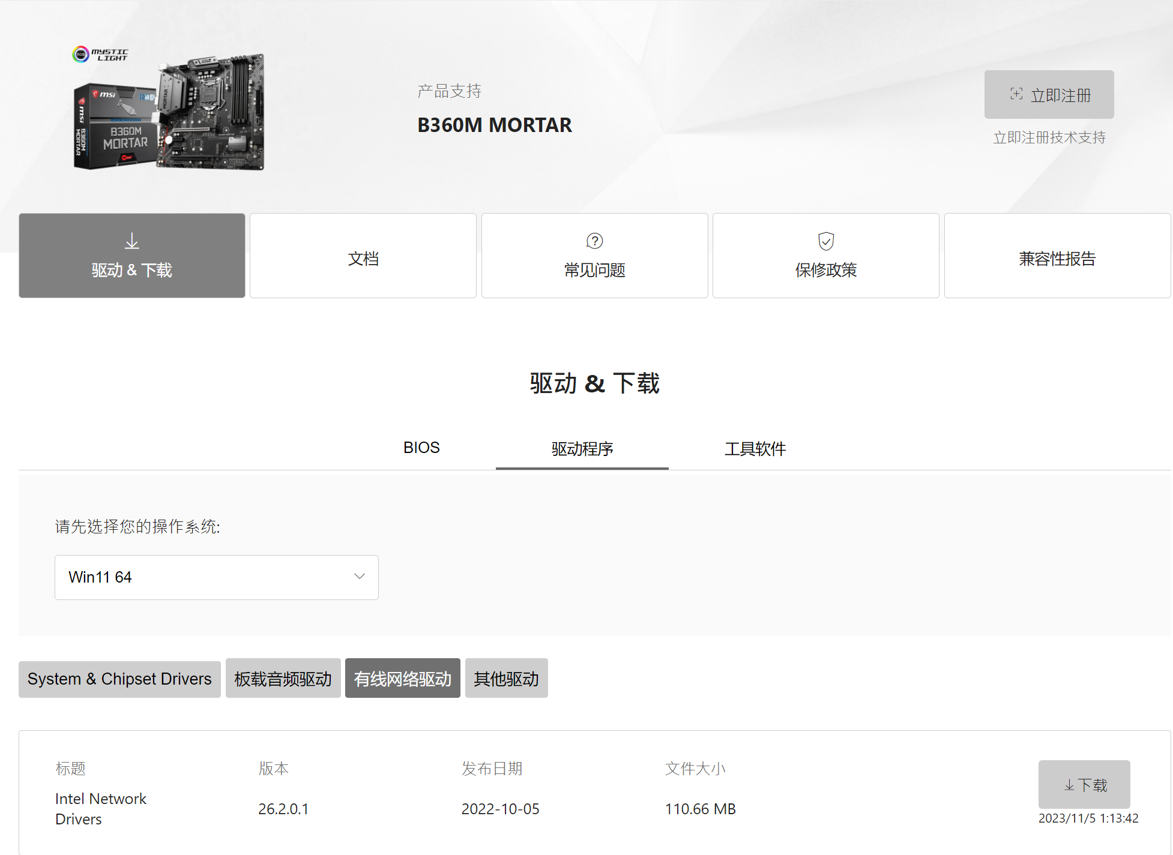The height and width of the screenshot is (855, 1173).
Task: Click the 文件大小 column header
Action: coord(695,769)
